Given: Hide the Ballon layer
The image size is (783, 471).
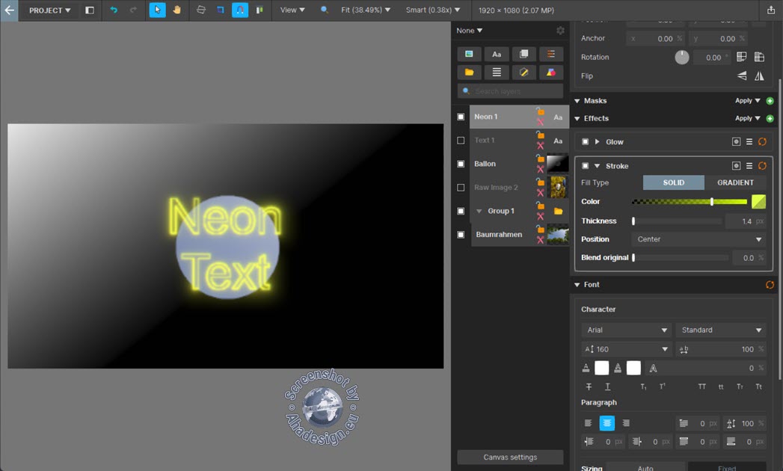Looking at the screenshot, I should coord(461,164).
